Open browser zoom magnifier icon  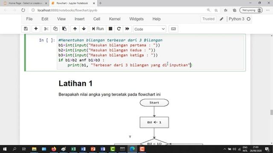pyautogui.click(x=209, y=10)
